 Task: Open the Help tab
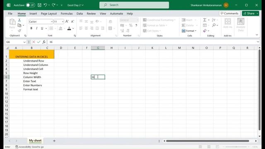pyautogui.click(x=130, y=14)
